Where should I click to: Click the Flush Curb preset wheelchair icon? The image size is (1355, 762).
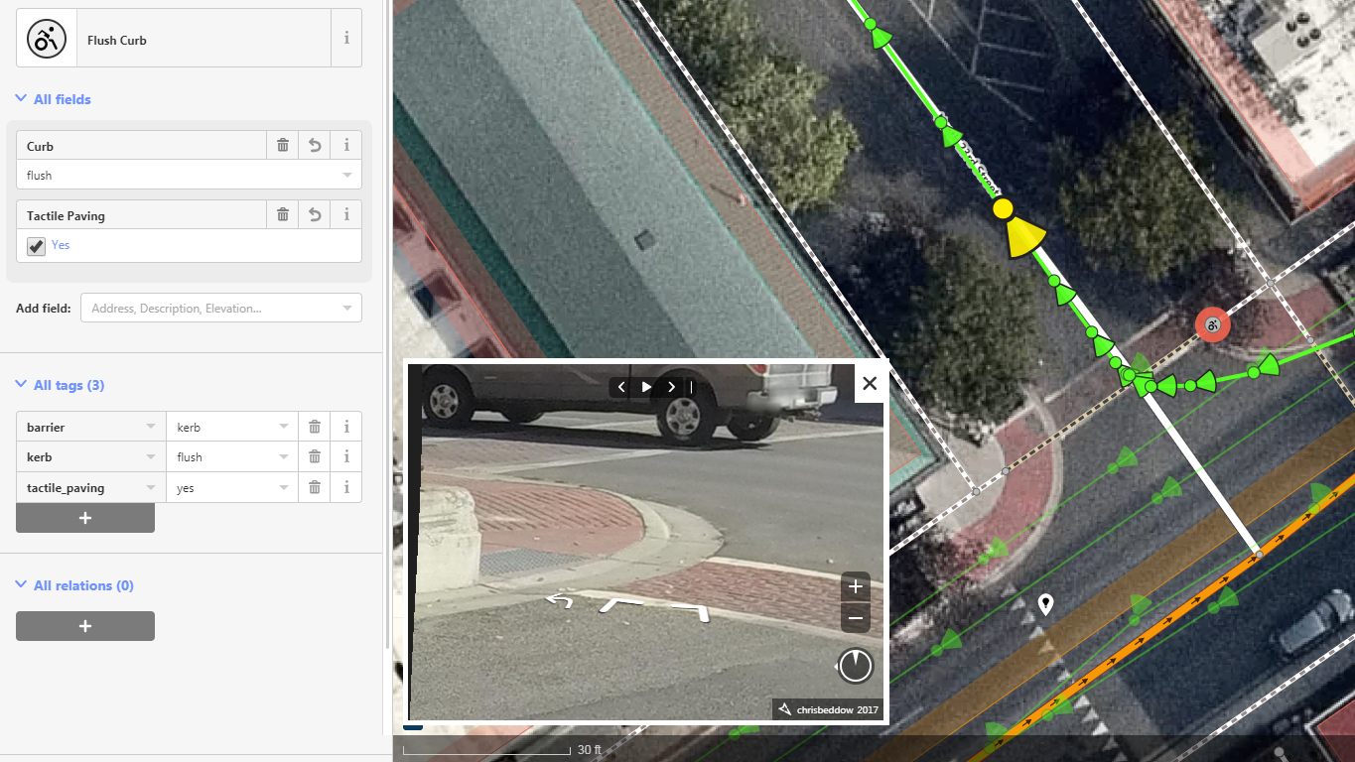(x=46, y=40)
